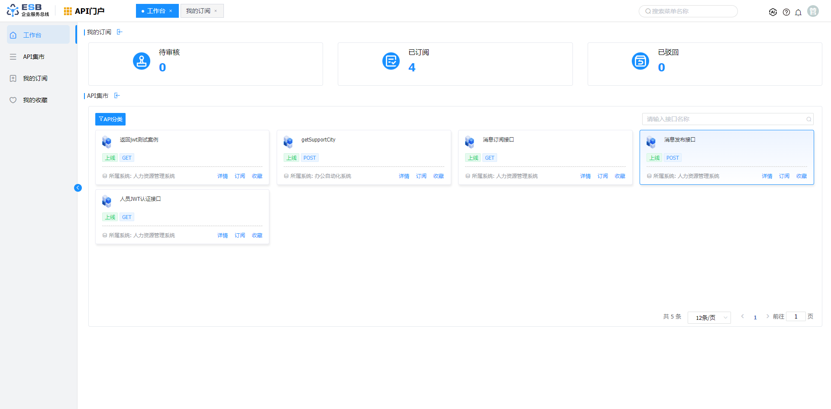Click the jump icon beside API集市 heading
This screenshot has height=409, width=831.
[117, 96]
